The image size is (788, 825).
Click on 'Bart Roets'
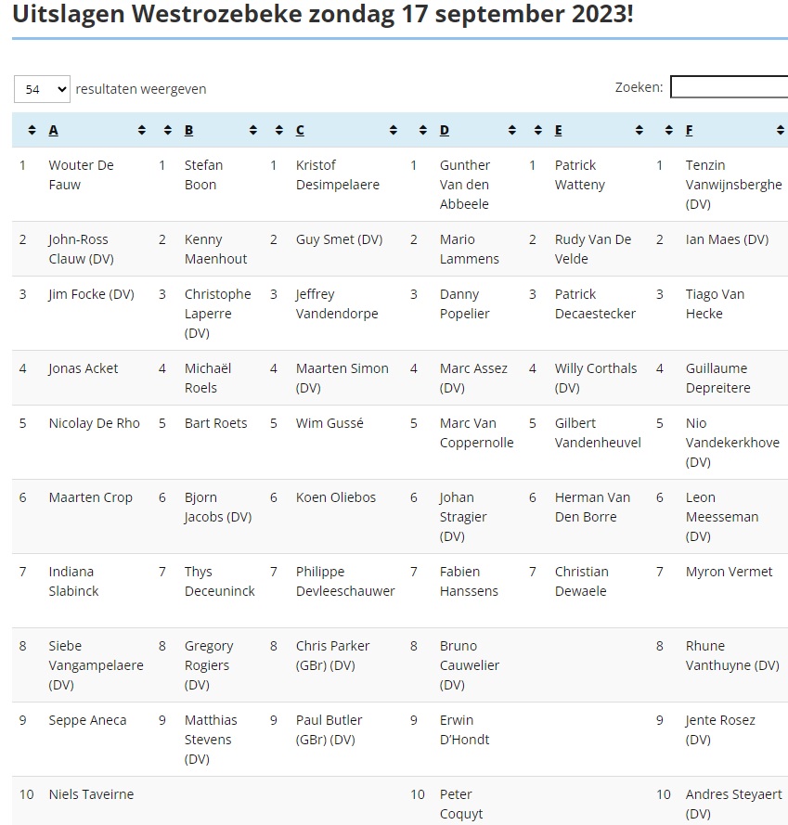pos(216,423)
